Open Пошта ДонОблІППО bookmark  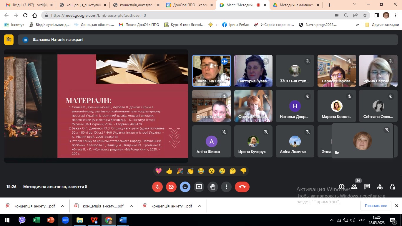[x=139, y=25]
